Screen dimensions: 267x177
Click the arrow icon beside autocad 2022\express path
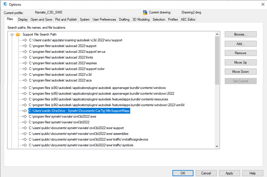(x=25, y=63)
